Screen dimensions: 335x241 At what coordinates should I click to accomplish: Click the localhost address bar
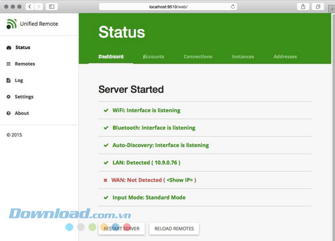[x=167, y=7]
